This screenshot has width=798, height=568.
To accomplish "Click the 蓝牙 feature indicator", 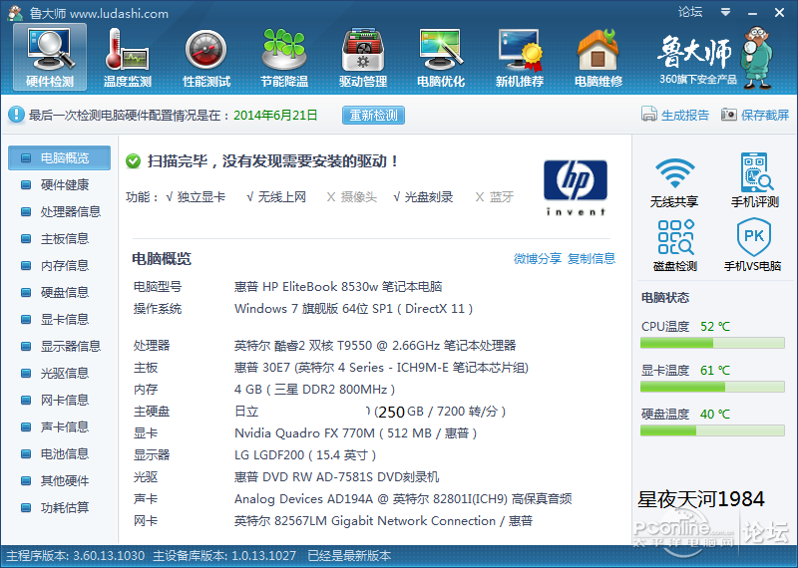I will point(494,197).
